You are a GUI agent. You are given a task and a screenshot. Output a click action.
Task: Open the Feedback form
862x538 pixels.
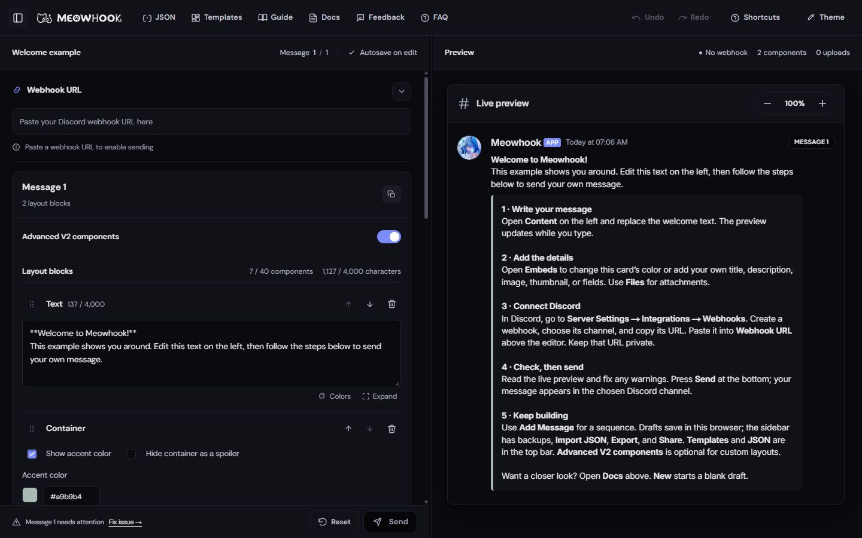380,17
